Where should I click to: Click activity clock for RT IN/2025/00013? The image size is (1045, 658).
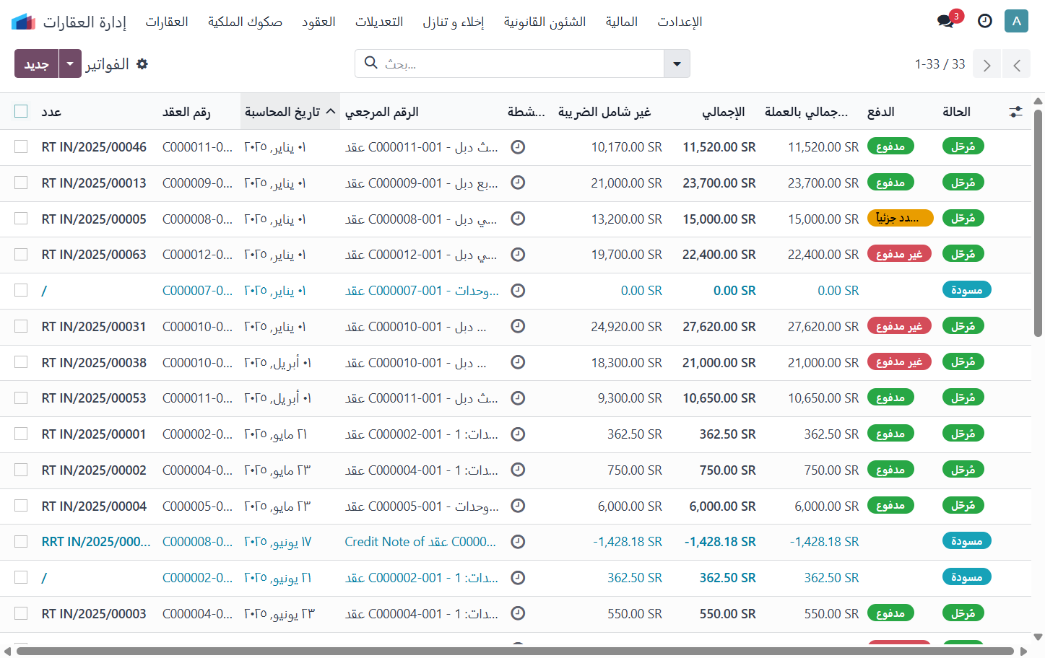518,183
